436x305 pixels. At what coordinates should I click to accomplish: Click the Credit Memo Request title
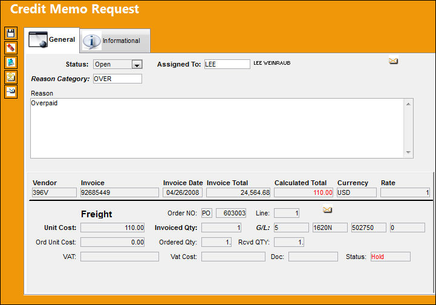point(74,9)
